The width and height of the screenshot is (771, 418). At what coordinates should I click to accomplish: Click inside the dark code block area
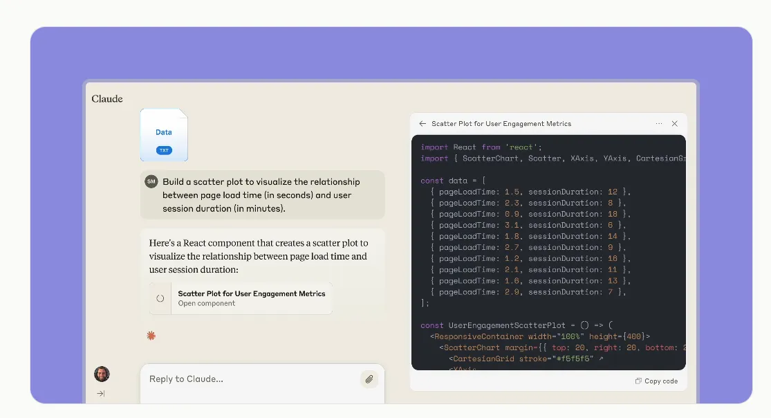pos(548,252)
